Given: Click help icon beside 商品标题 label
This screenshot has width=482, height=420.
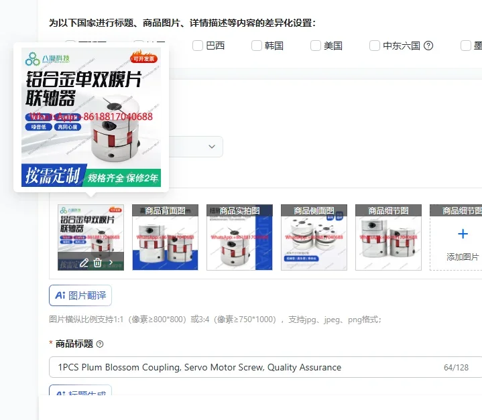Looking at the screenshot, I should coord(100,344).
